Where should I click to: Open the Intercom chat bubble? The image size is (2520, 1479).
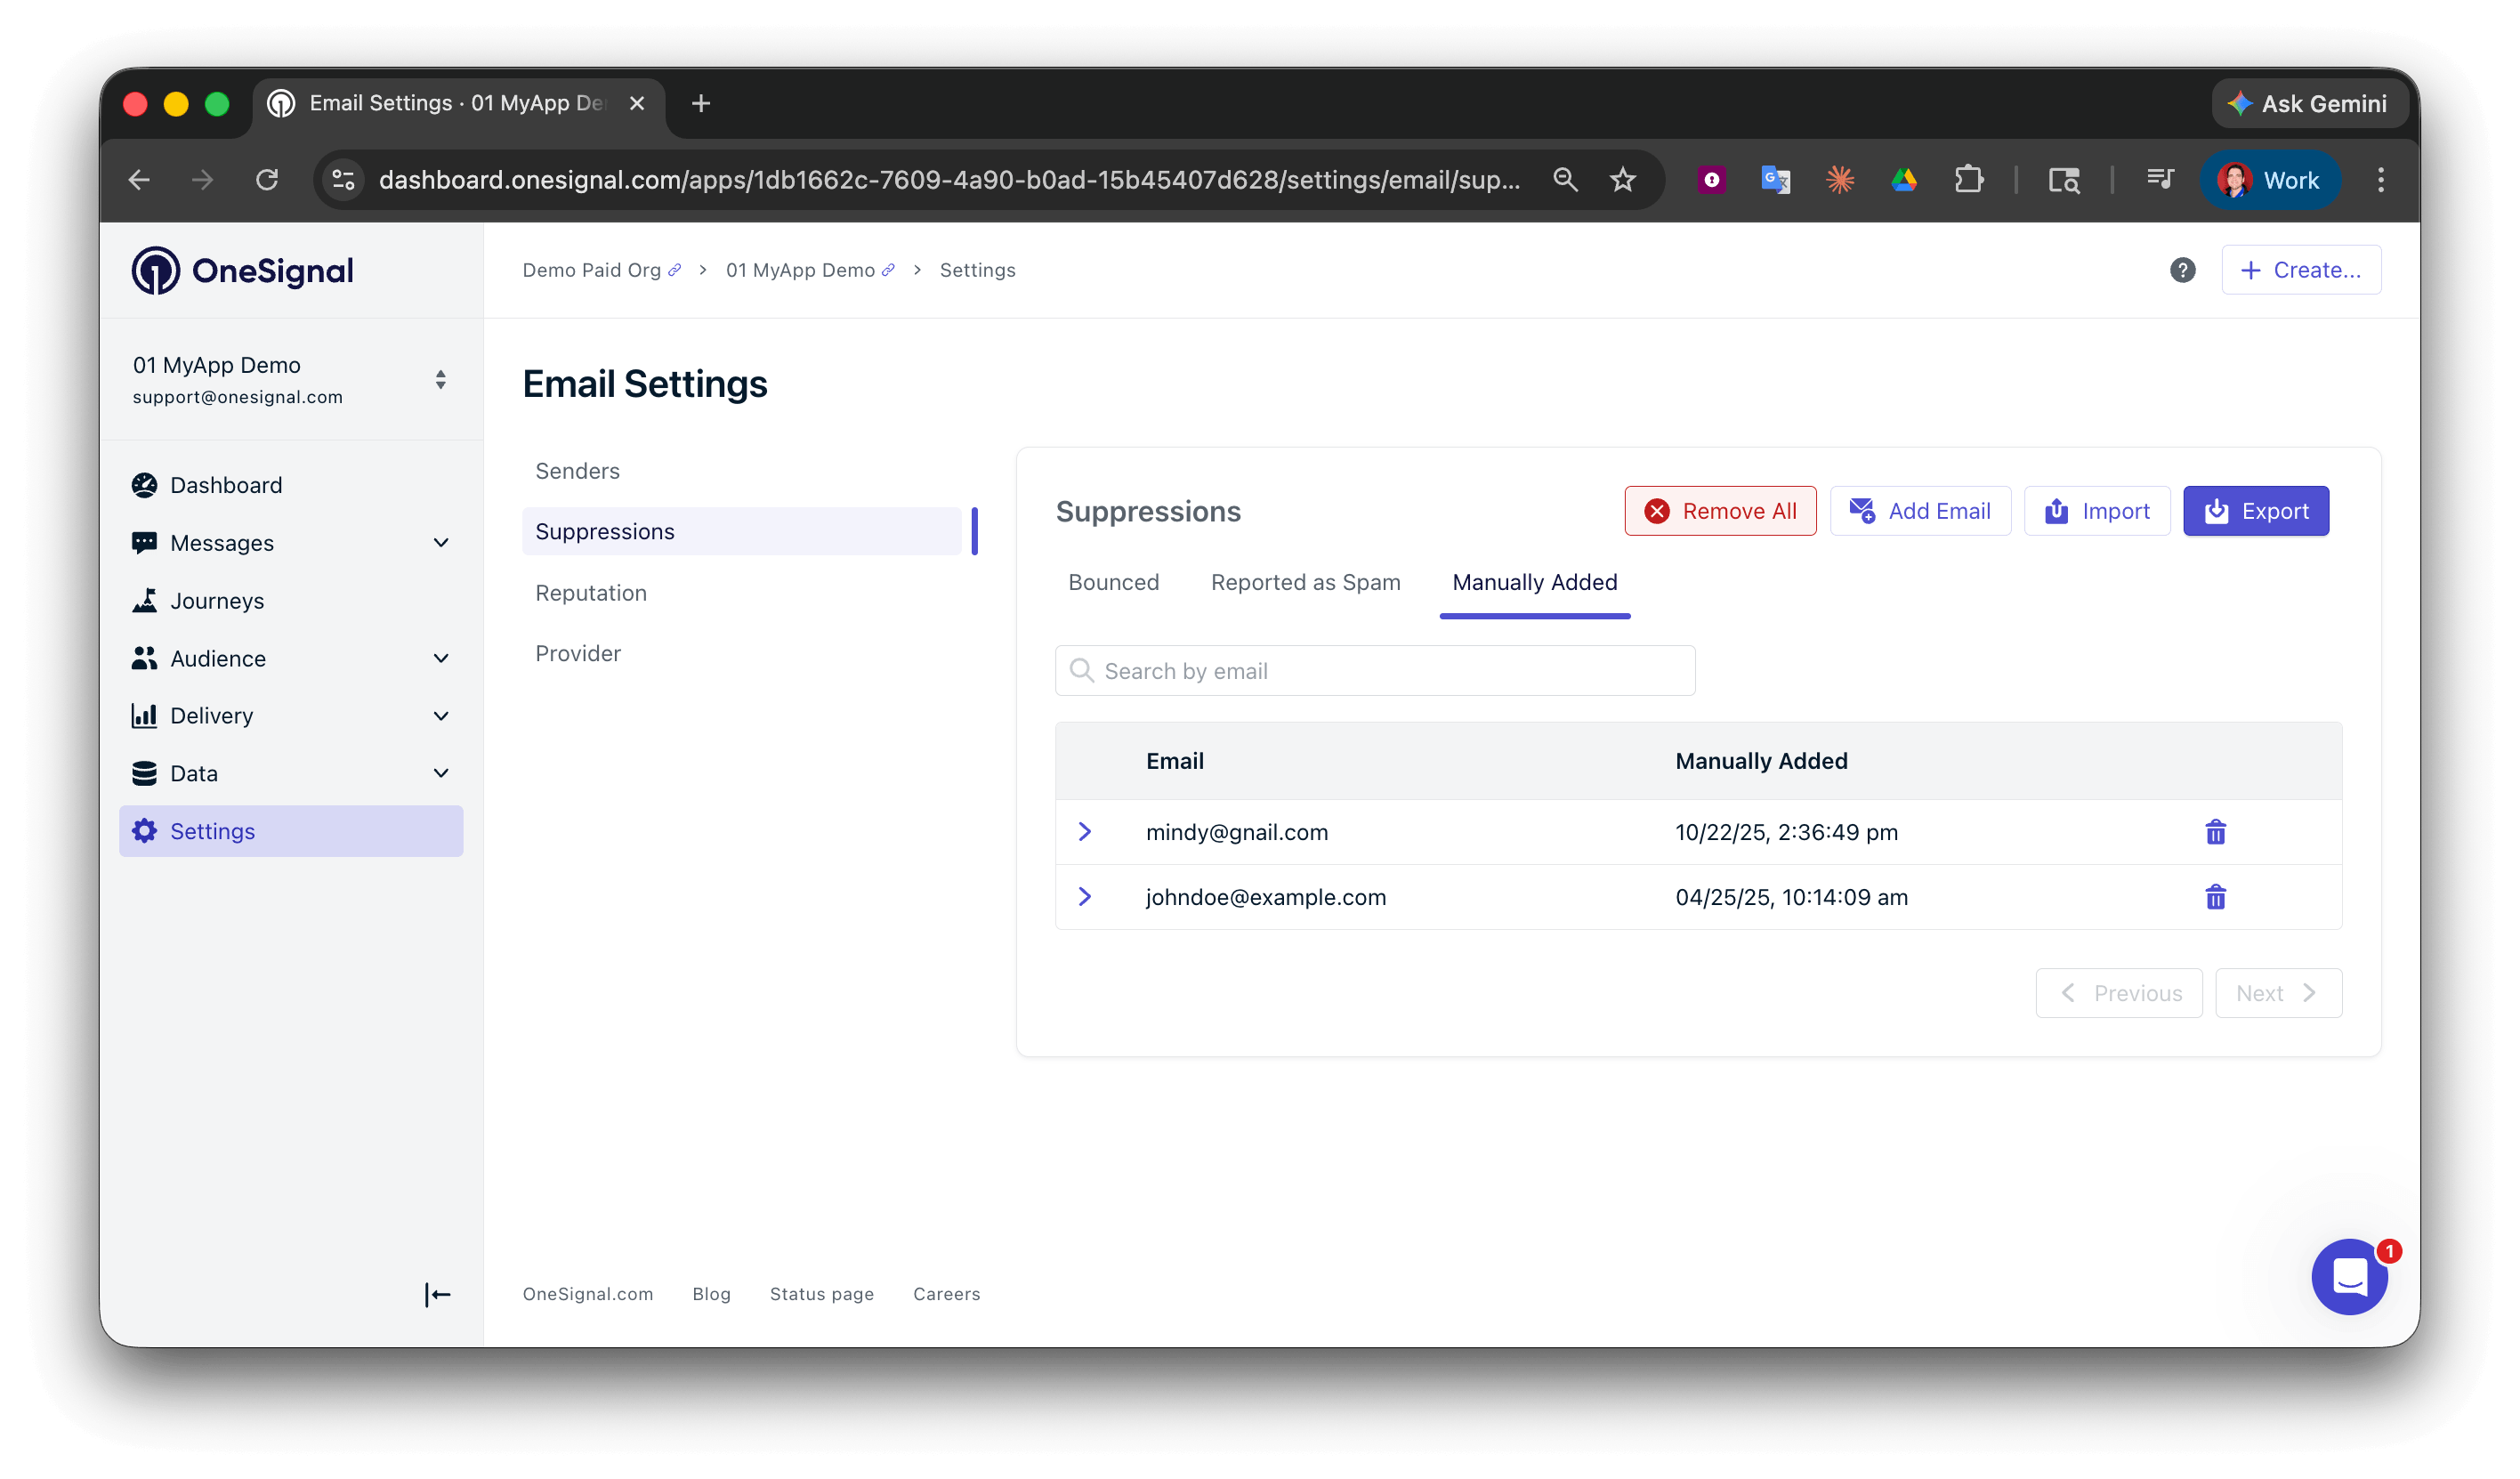pyautogui.click(x=2349, y=1277)
